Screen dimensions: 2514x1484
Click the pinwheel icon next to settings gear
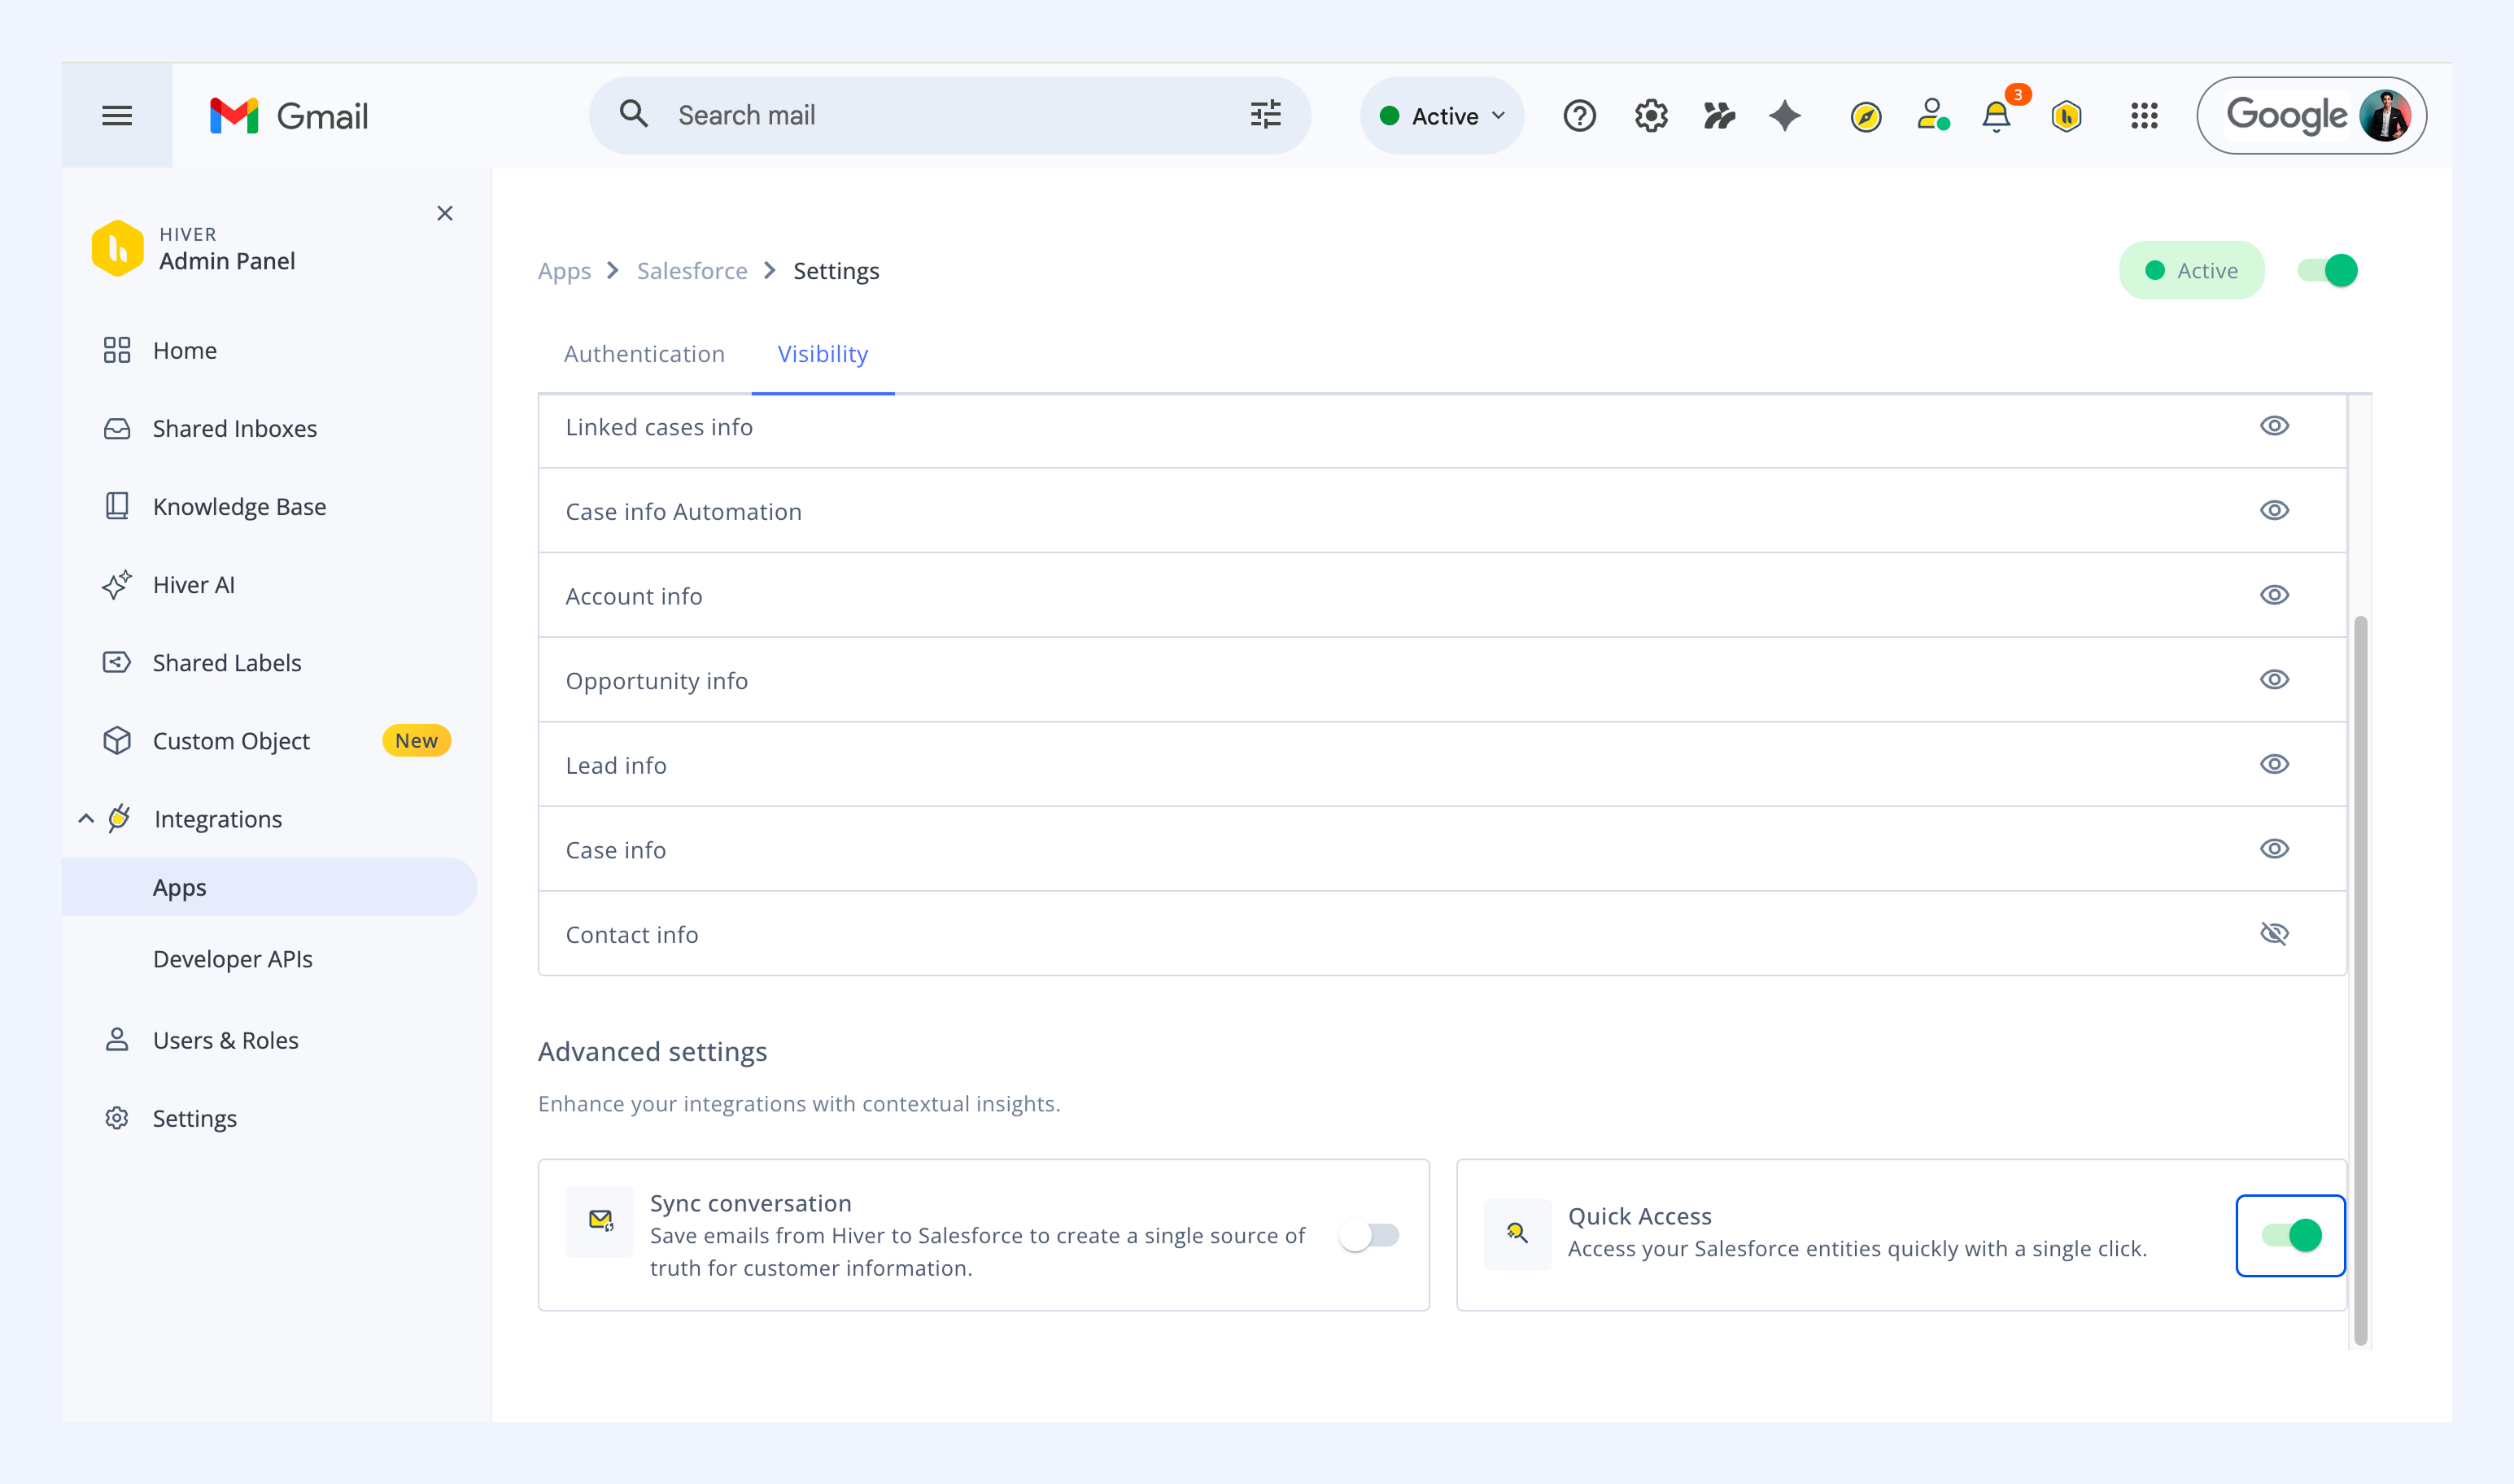coord(1719,116)
